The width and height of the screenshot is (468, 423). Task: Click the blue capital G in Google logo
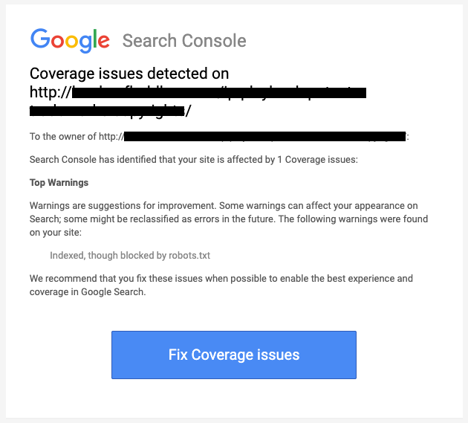pyautogui.click(x=40, y=38)
